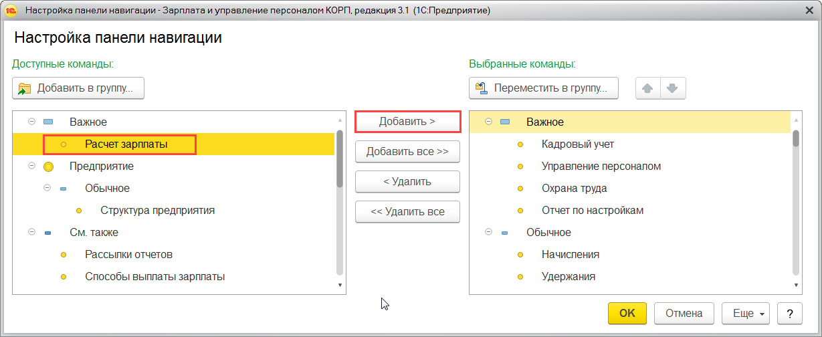Click blue group icon of selected Важное
Screen dimensions: 822x337
pyautogui.click(x=505, y=122)
